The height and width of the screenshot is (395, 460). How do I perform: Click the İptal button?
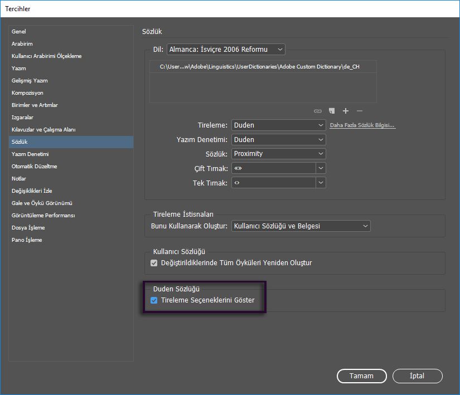click(417, 376)
